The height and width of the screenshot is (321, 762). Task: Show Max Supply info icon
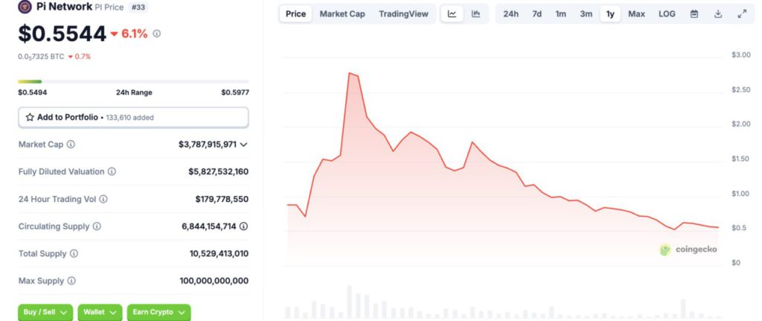(71, 281)
